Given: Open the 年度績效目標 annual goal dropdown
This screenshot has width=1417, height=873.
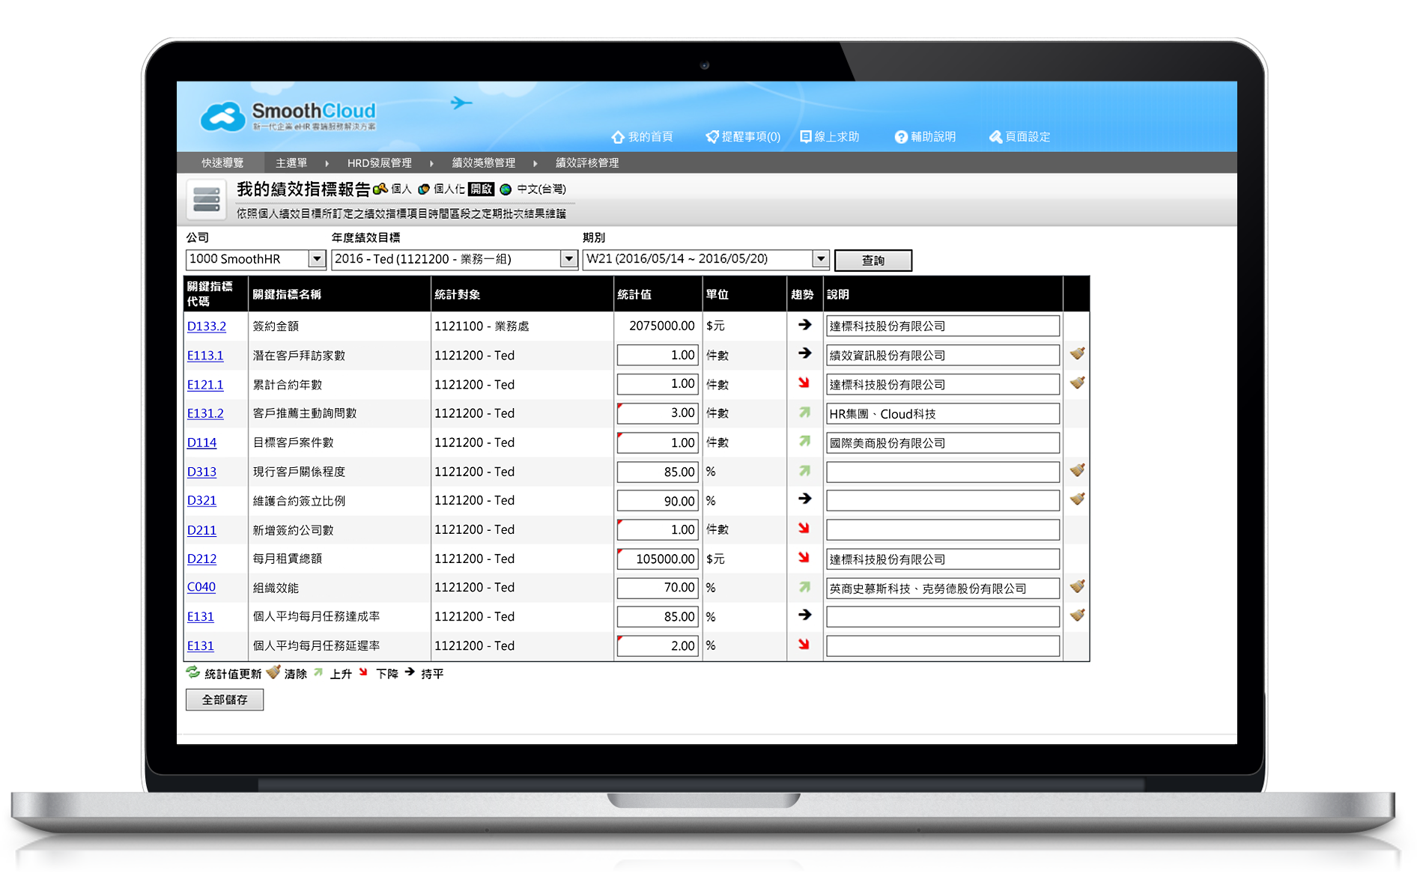Looking at the screenshot, I should [568, 259].
